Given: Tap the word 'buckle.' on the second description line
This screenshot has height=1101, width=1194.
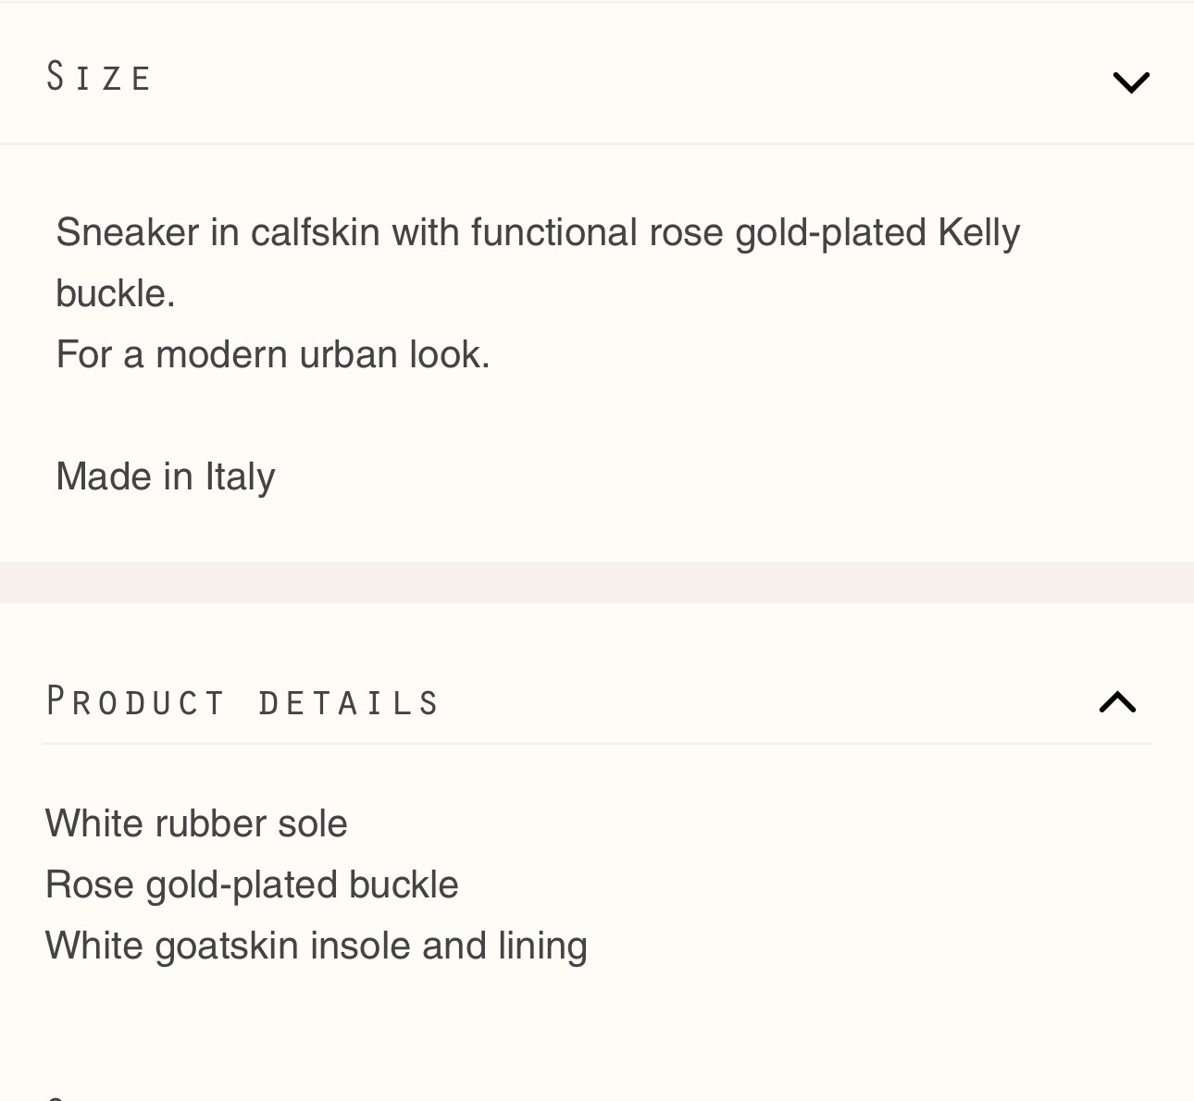Looking at the screenshot, I should pyautogui.click(x=116, y=294).
